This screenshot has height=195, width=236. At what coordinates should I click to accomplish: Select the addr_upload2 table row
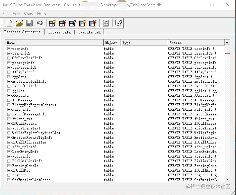115,147
